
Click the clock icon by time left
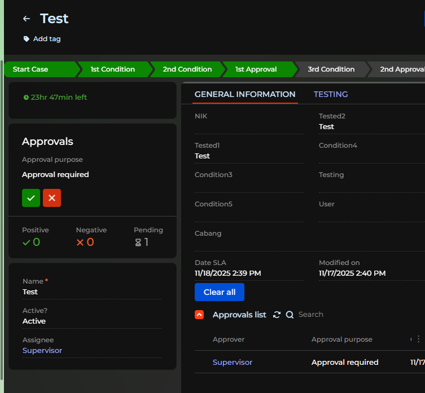[x=26, y=98]
